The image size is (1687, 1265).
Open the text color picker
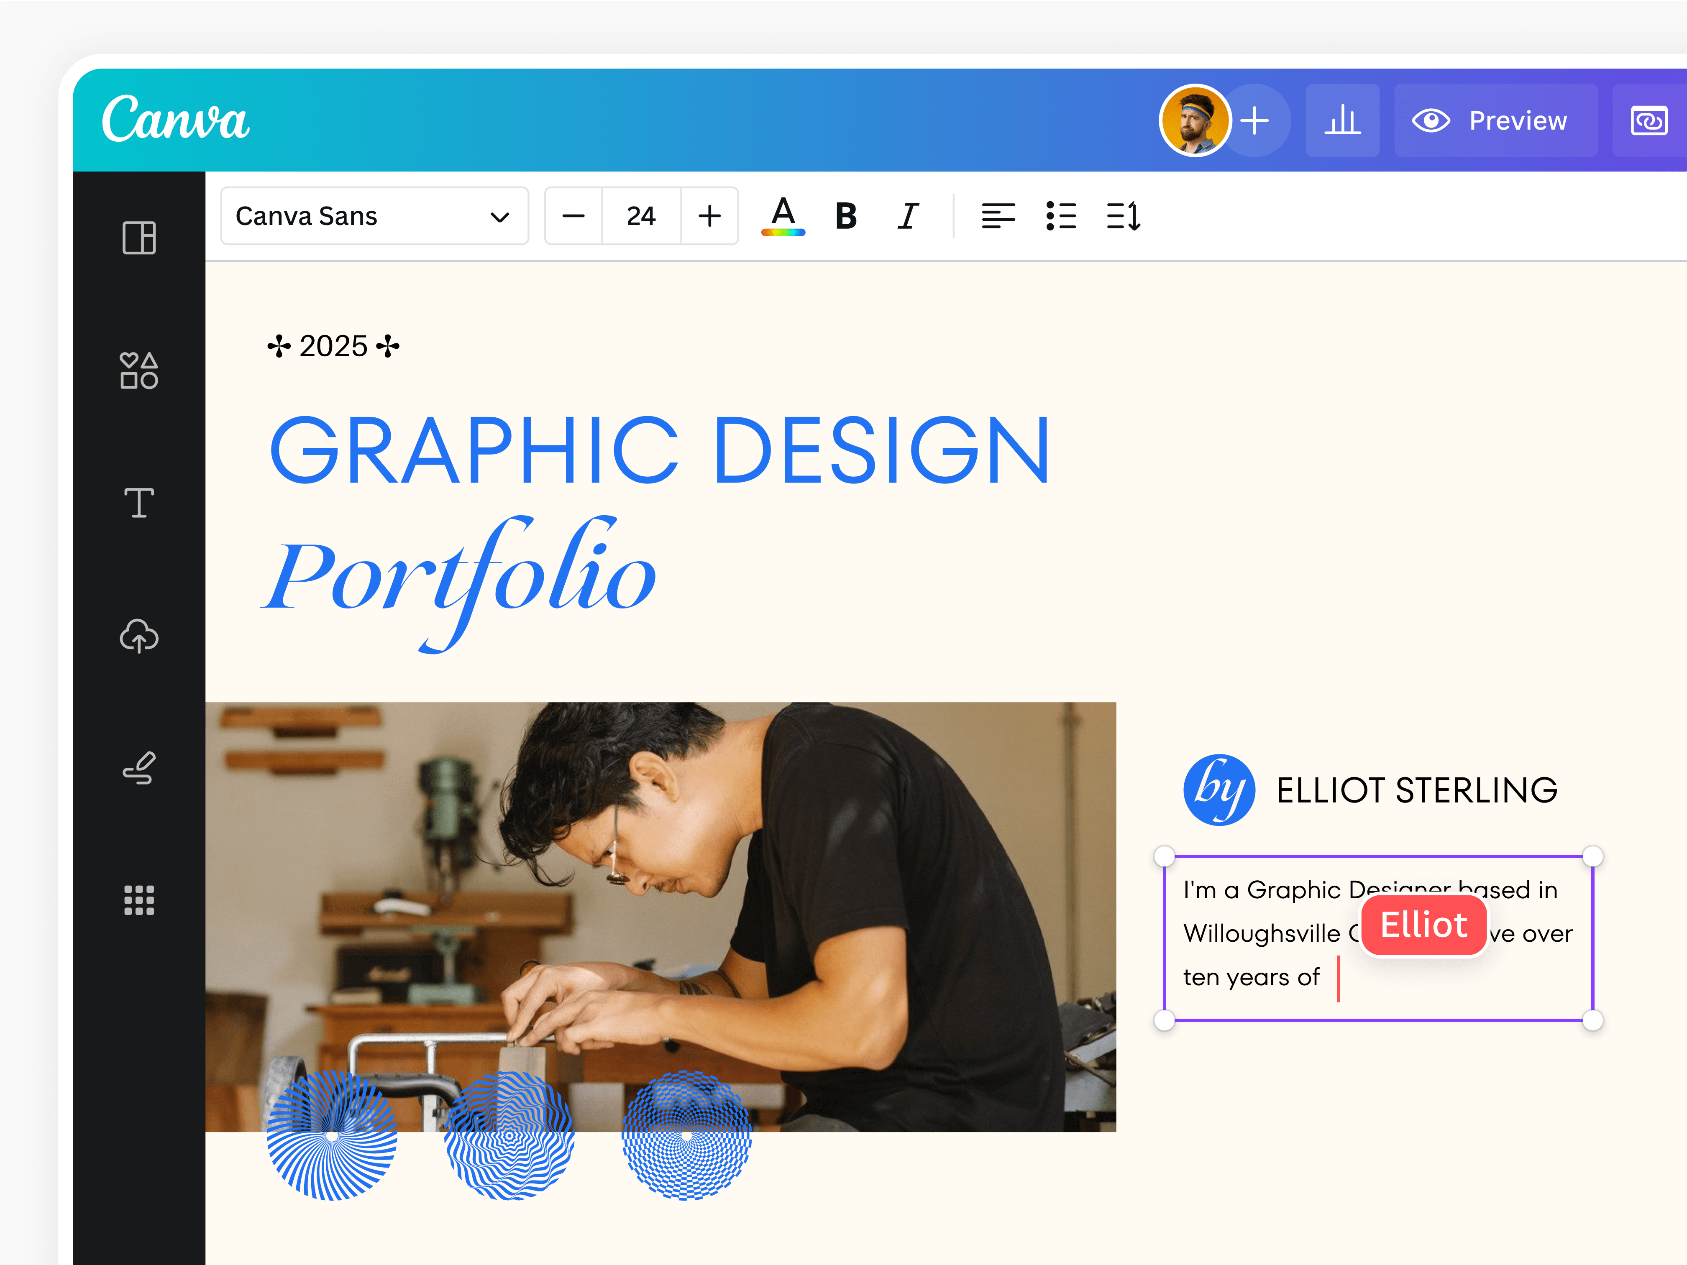click(x=782, y=216)
